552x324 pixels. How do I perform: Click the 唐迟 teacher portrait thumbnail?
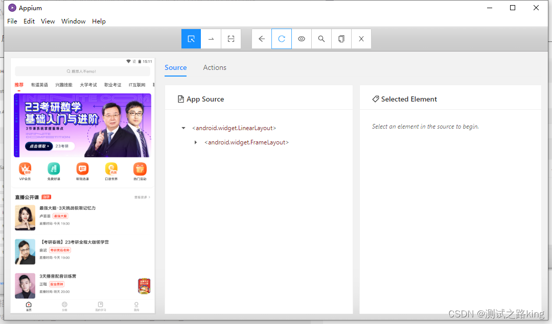[x=25, y=252]
